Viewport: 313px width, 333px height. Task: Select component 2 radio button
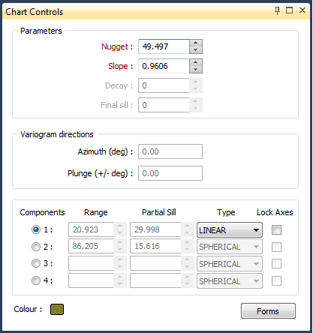coord(36,247)
